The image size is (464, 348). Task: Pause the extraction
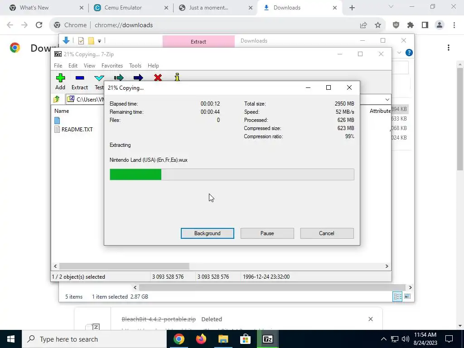pos(267,233)
